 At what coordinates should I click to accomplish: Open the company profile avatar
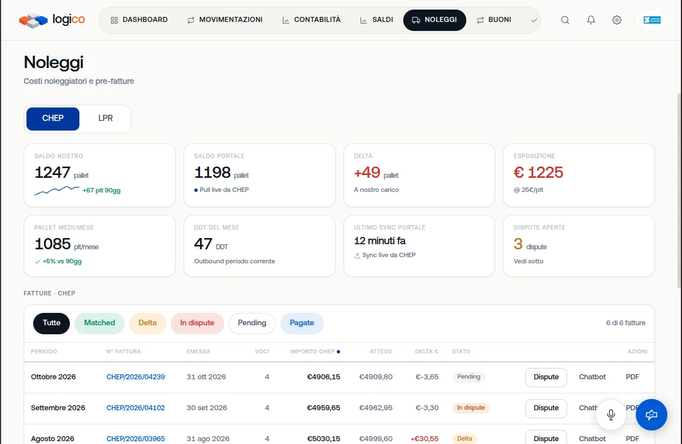pos(652,20)
